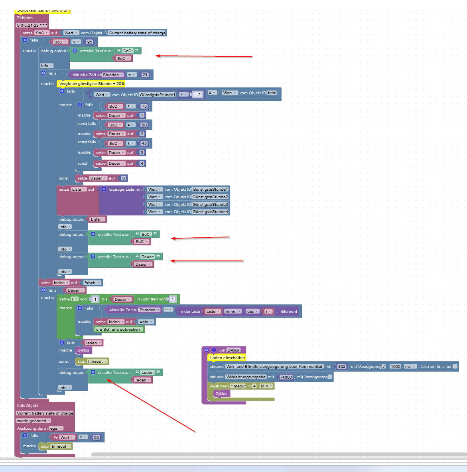Image resolution: width=467 pixels, height=472 pixels.
Task: Open the 'falsch' boolean dropdown
Action: [92, 282]
